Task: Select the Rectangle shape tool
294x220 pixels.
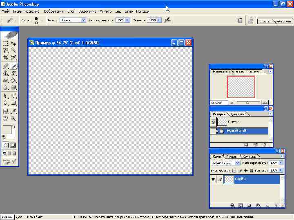Action: [13, 103]
